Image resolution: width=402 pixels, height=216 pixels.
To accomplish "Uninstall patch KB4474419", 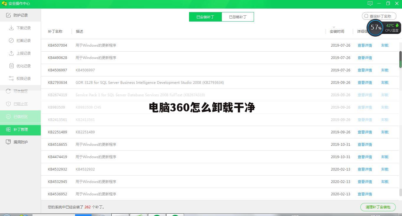I will (385, 157).
